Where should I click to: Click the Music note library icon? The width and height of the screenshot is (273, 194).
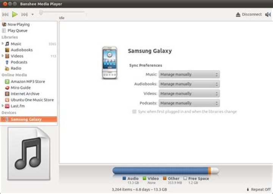click(7, 44)
